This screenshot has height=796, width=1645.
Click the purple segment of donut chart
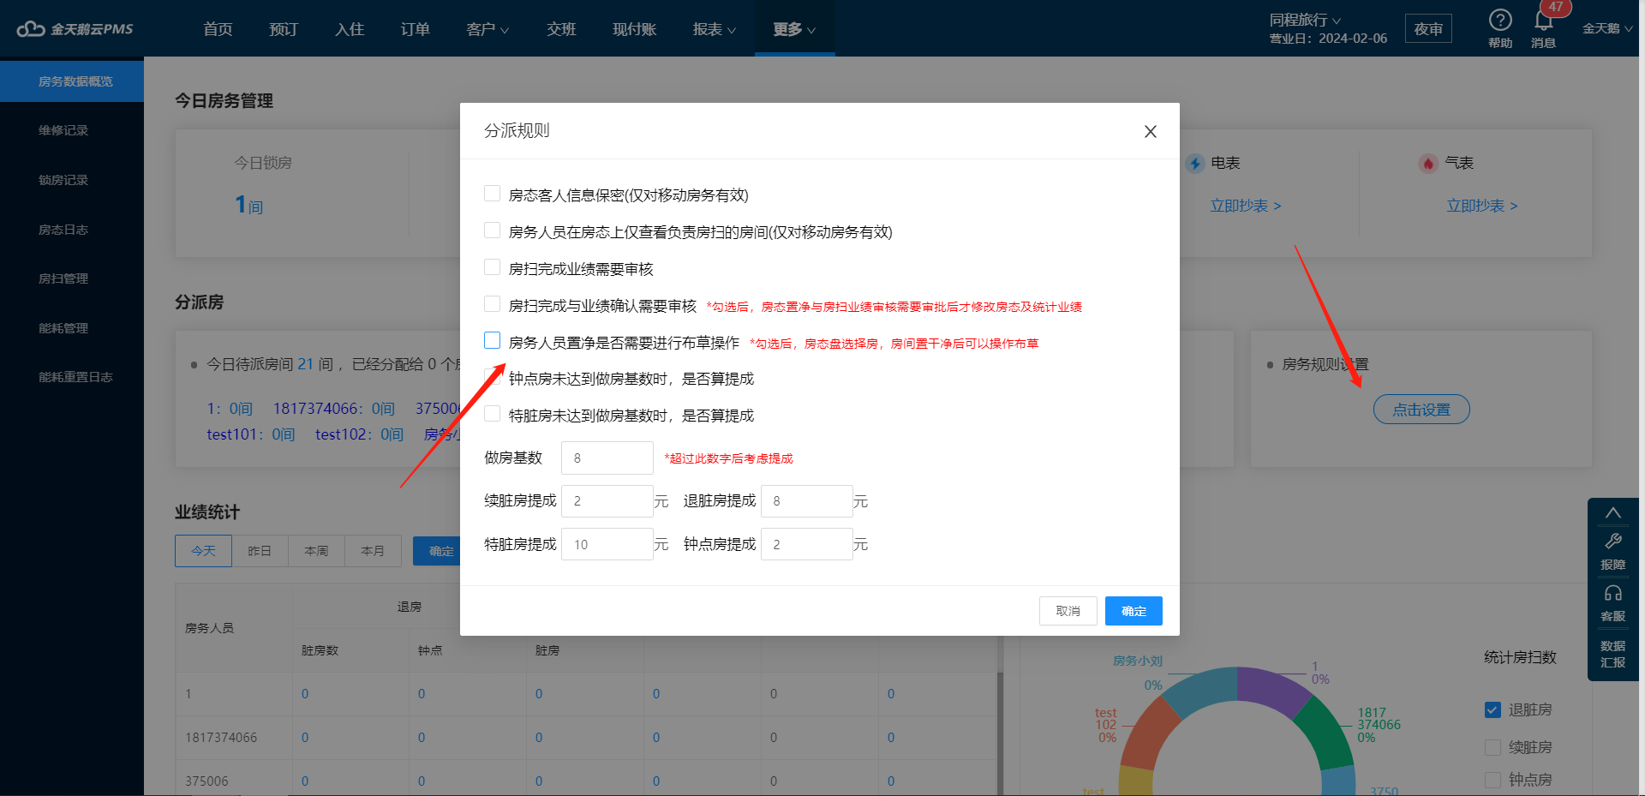[x=1271, y=688]
